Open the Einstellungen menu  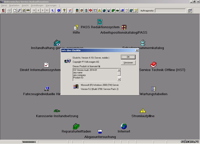point(37,5)
